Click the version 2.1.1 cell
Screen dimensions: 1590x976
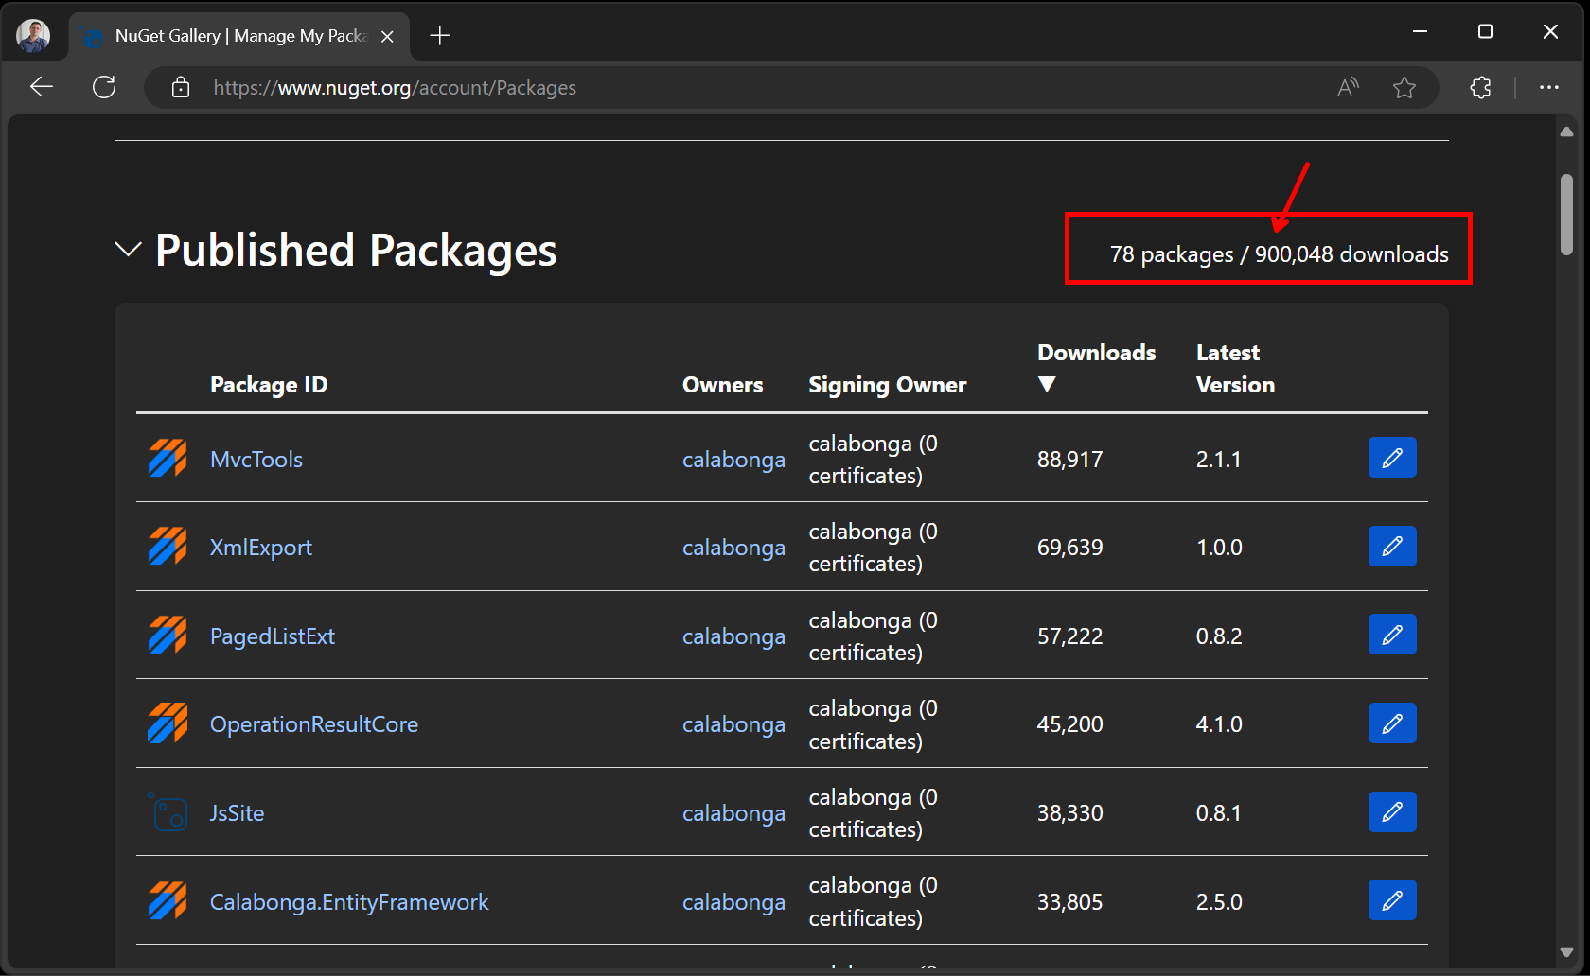tap(1218, 460)
